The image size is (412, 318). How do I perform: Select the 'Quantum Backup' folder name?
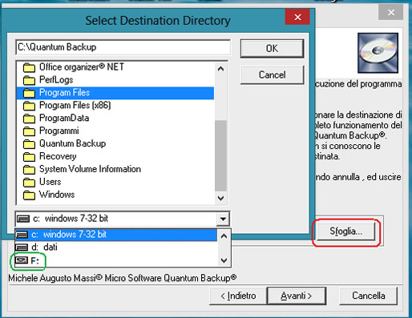[72, 143]
